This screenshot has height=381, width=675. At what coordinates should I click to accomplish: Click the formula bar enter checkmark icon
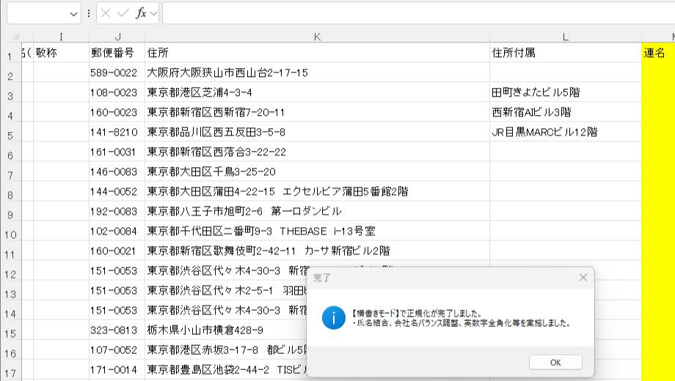pyautogui.click(x=123, y=13)
